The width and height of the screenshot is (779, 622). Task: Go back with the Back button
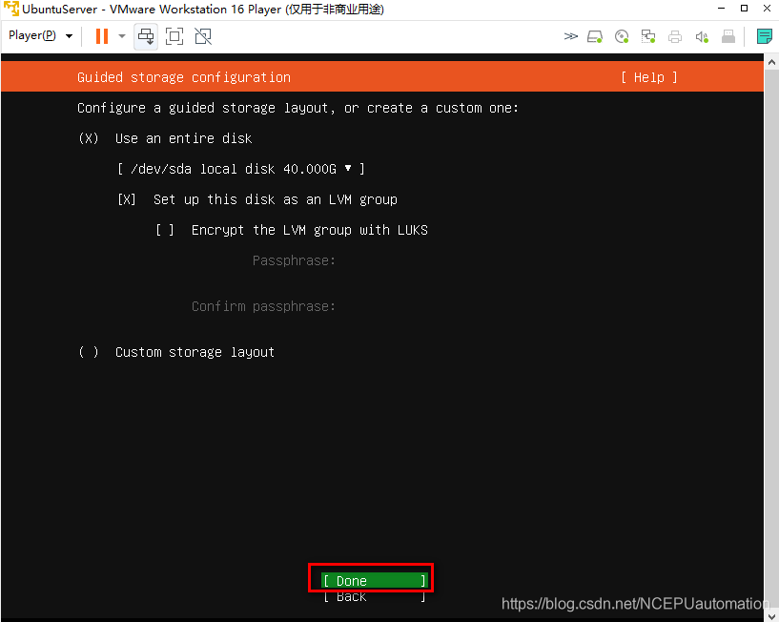coord(374,596)
